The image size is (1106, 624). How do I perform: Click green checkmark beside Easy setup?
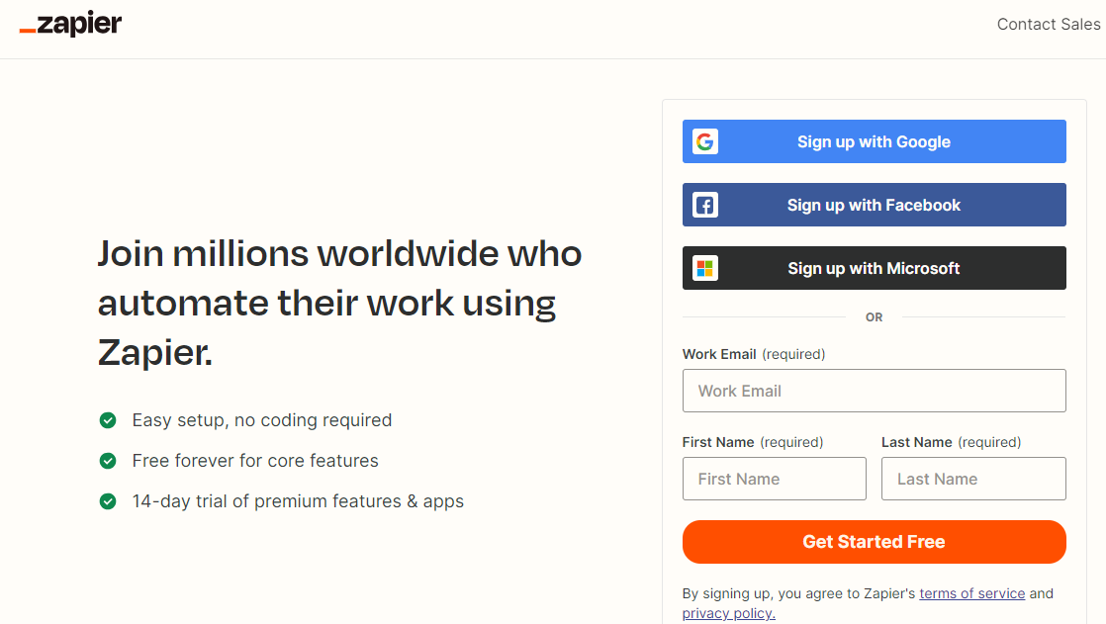[108, 420]
